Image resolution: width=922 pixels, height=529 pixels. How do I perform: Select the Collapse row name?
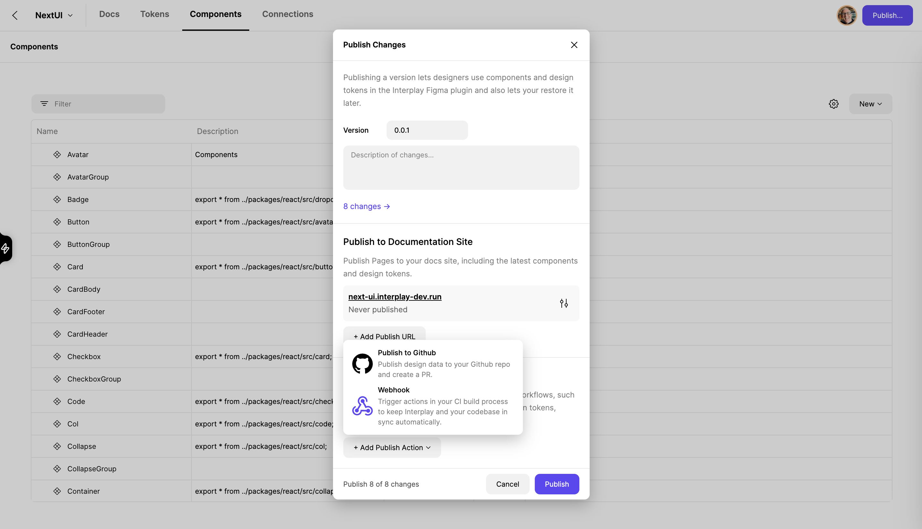[81, 446]
